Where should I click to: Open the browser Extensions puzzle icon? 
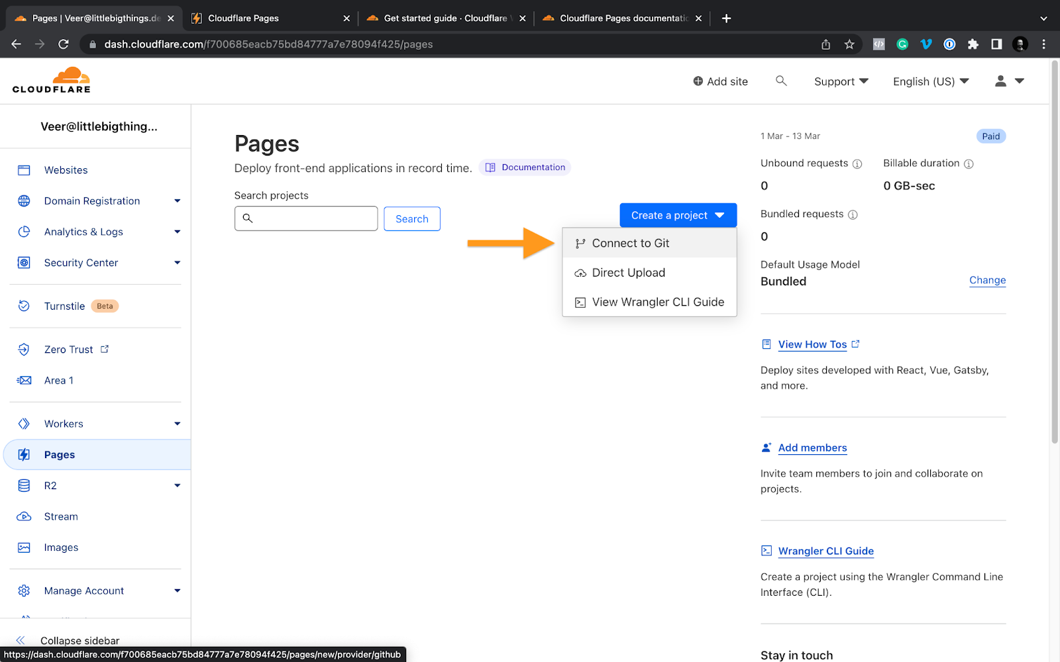tap(973, 44)
